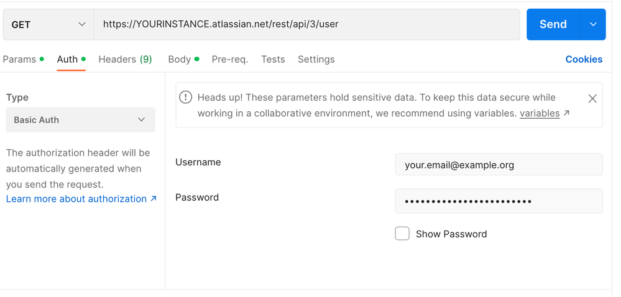Expand the Send button options arrow

[x=593, y=25]
